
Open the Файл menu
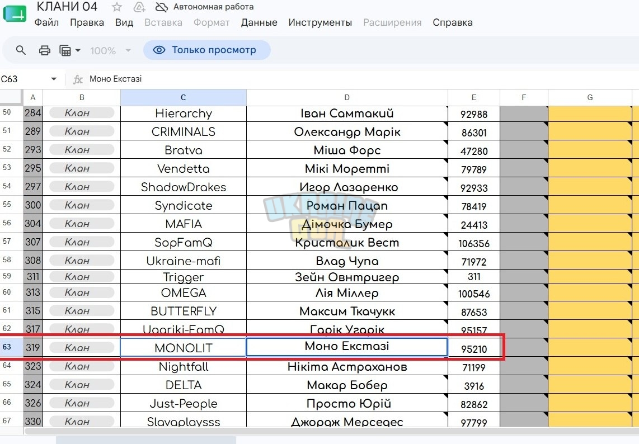point(46,22)
